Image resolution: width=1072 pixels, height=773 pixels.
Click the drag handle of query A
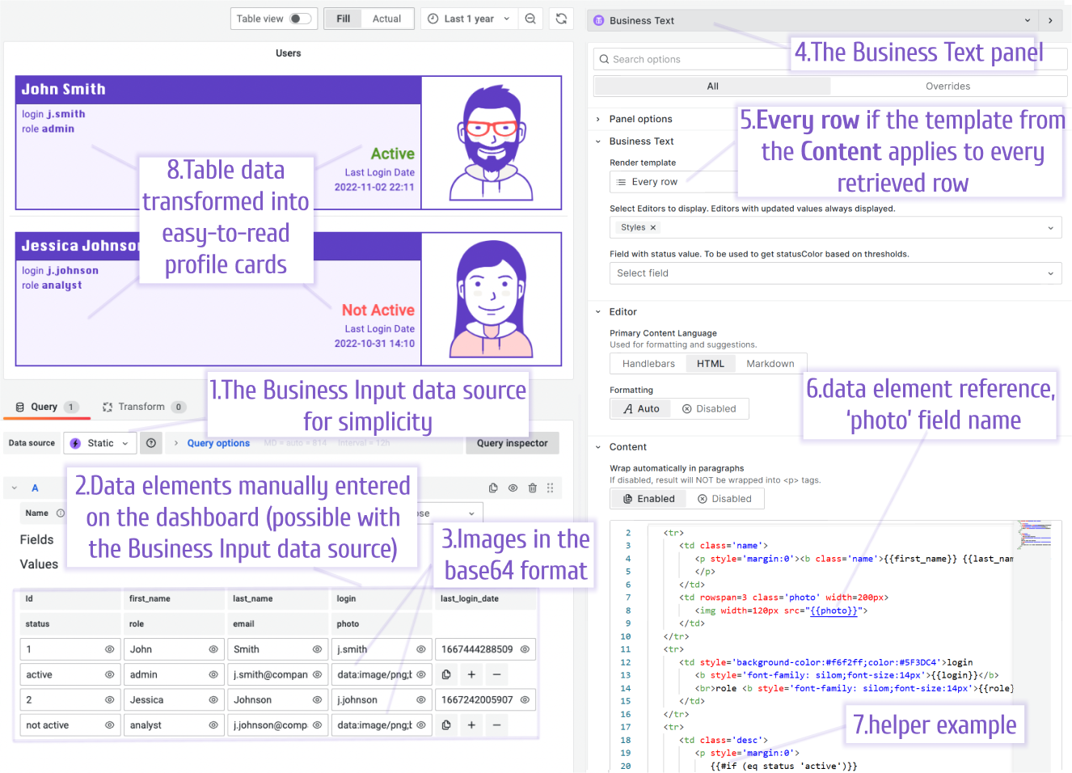551,488
